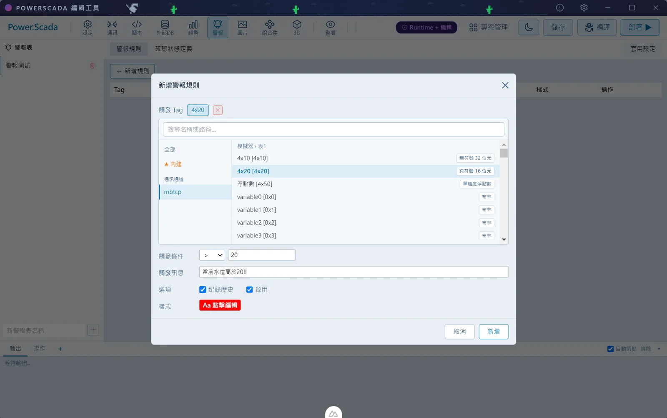Viewport: 667px width, 418px height.
Task: Click the 取消 button
Action: [459, 332]
